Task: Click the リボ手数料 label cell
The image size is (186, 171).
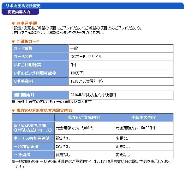Action: (x=40, y=81)
